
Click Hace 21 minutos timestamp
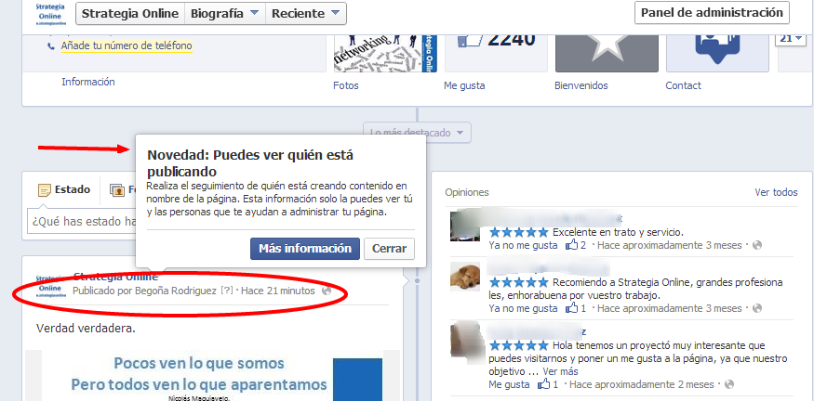(x=278, y=291)
